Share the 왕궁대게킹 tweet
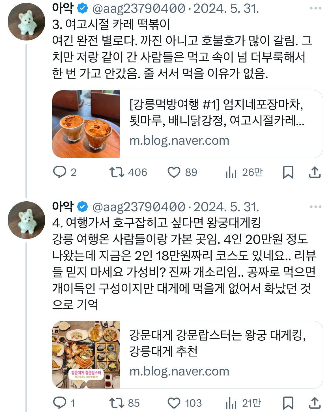The height and width of the screenshot is (412, 331). (315, 403)
